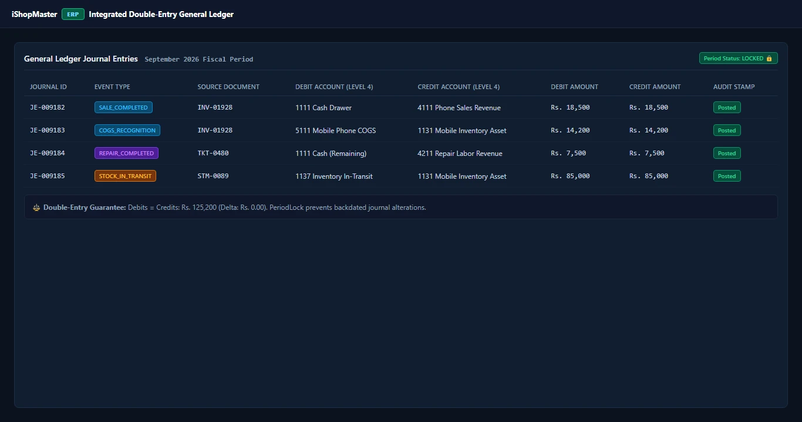Screen dimensions: 802x422
Task: Click 1131 Mobile Inventory Asset in JE-009183 row
Action: coord(462,131)
